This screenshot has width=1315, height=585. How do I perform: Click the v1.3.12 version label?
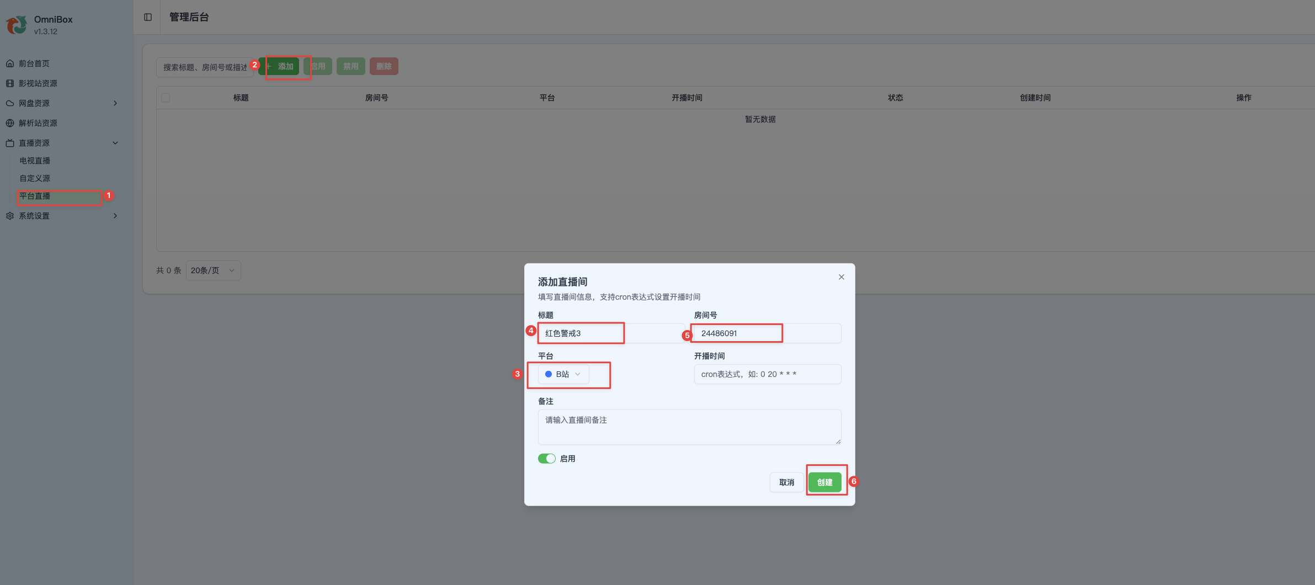pos(46,31)
